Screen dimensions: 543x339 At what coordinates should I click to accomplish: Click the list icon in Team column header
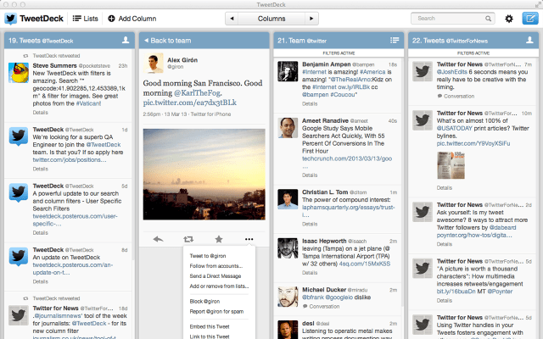[395, 40]
